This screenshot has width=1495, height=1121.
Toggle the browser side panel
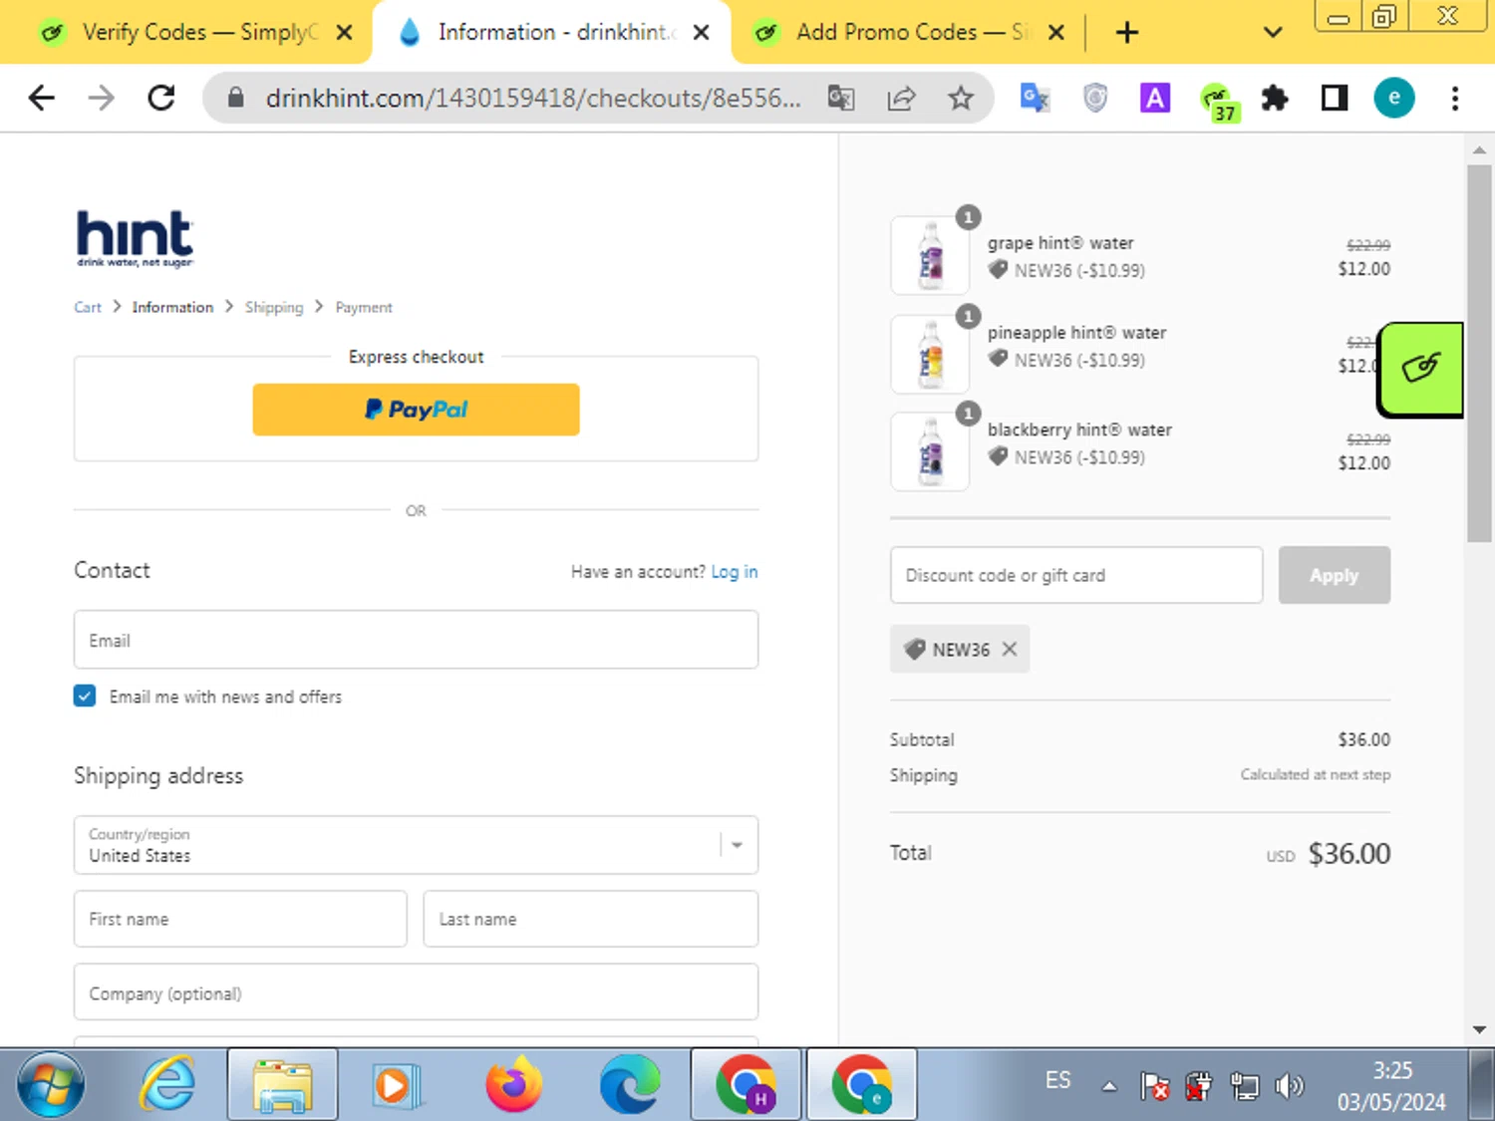[1335, 98]
